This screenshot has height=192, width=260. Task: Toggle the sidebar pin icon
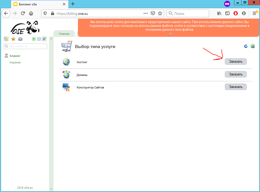pos(44,39)
